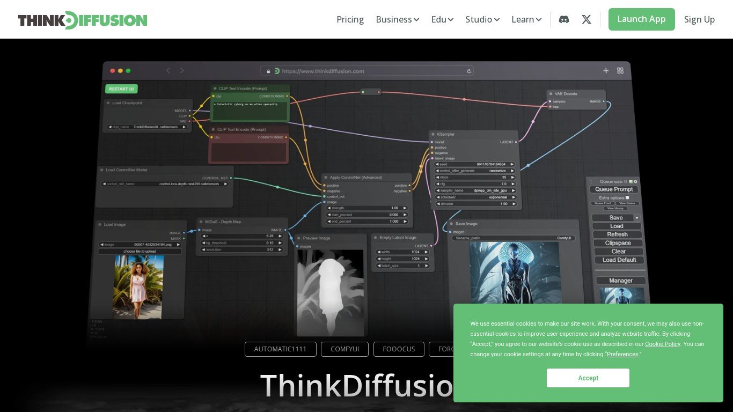Open the X (Twitter) icon link

pos(587,19)
